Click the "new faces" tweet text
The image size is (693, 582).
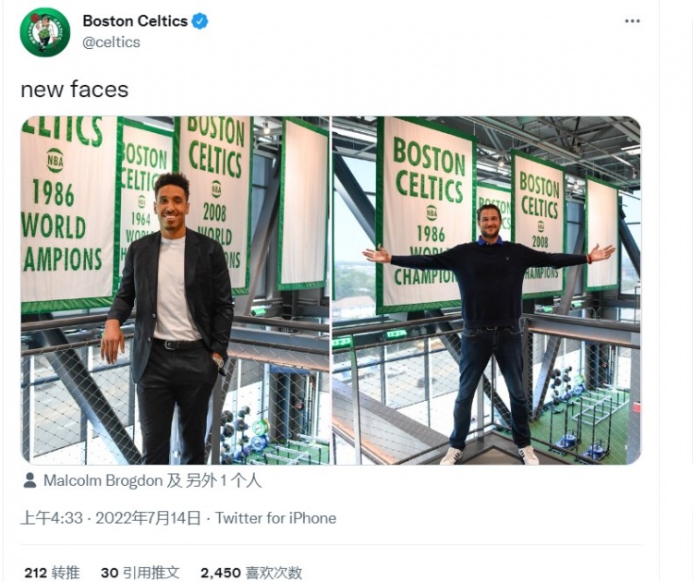point(74,89)
